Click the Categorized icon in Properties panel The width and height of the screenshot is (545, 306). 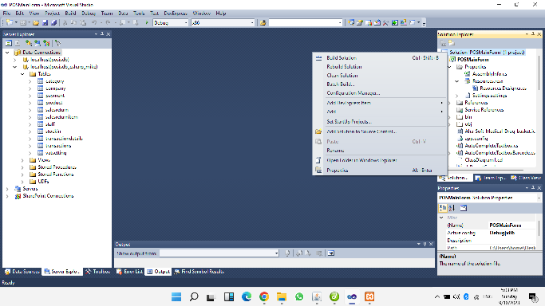click(x=443, y=208)
